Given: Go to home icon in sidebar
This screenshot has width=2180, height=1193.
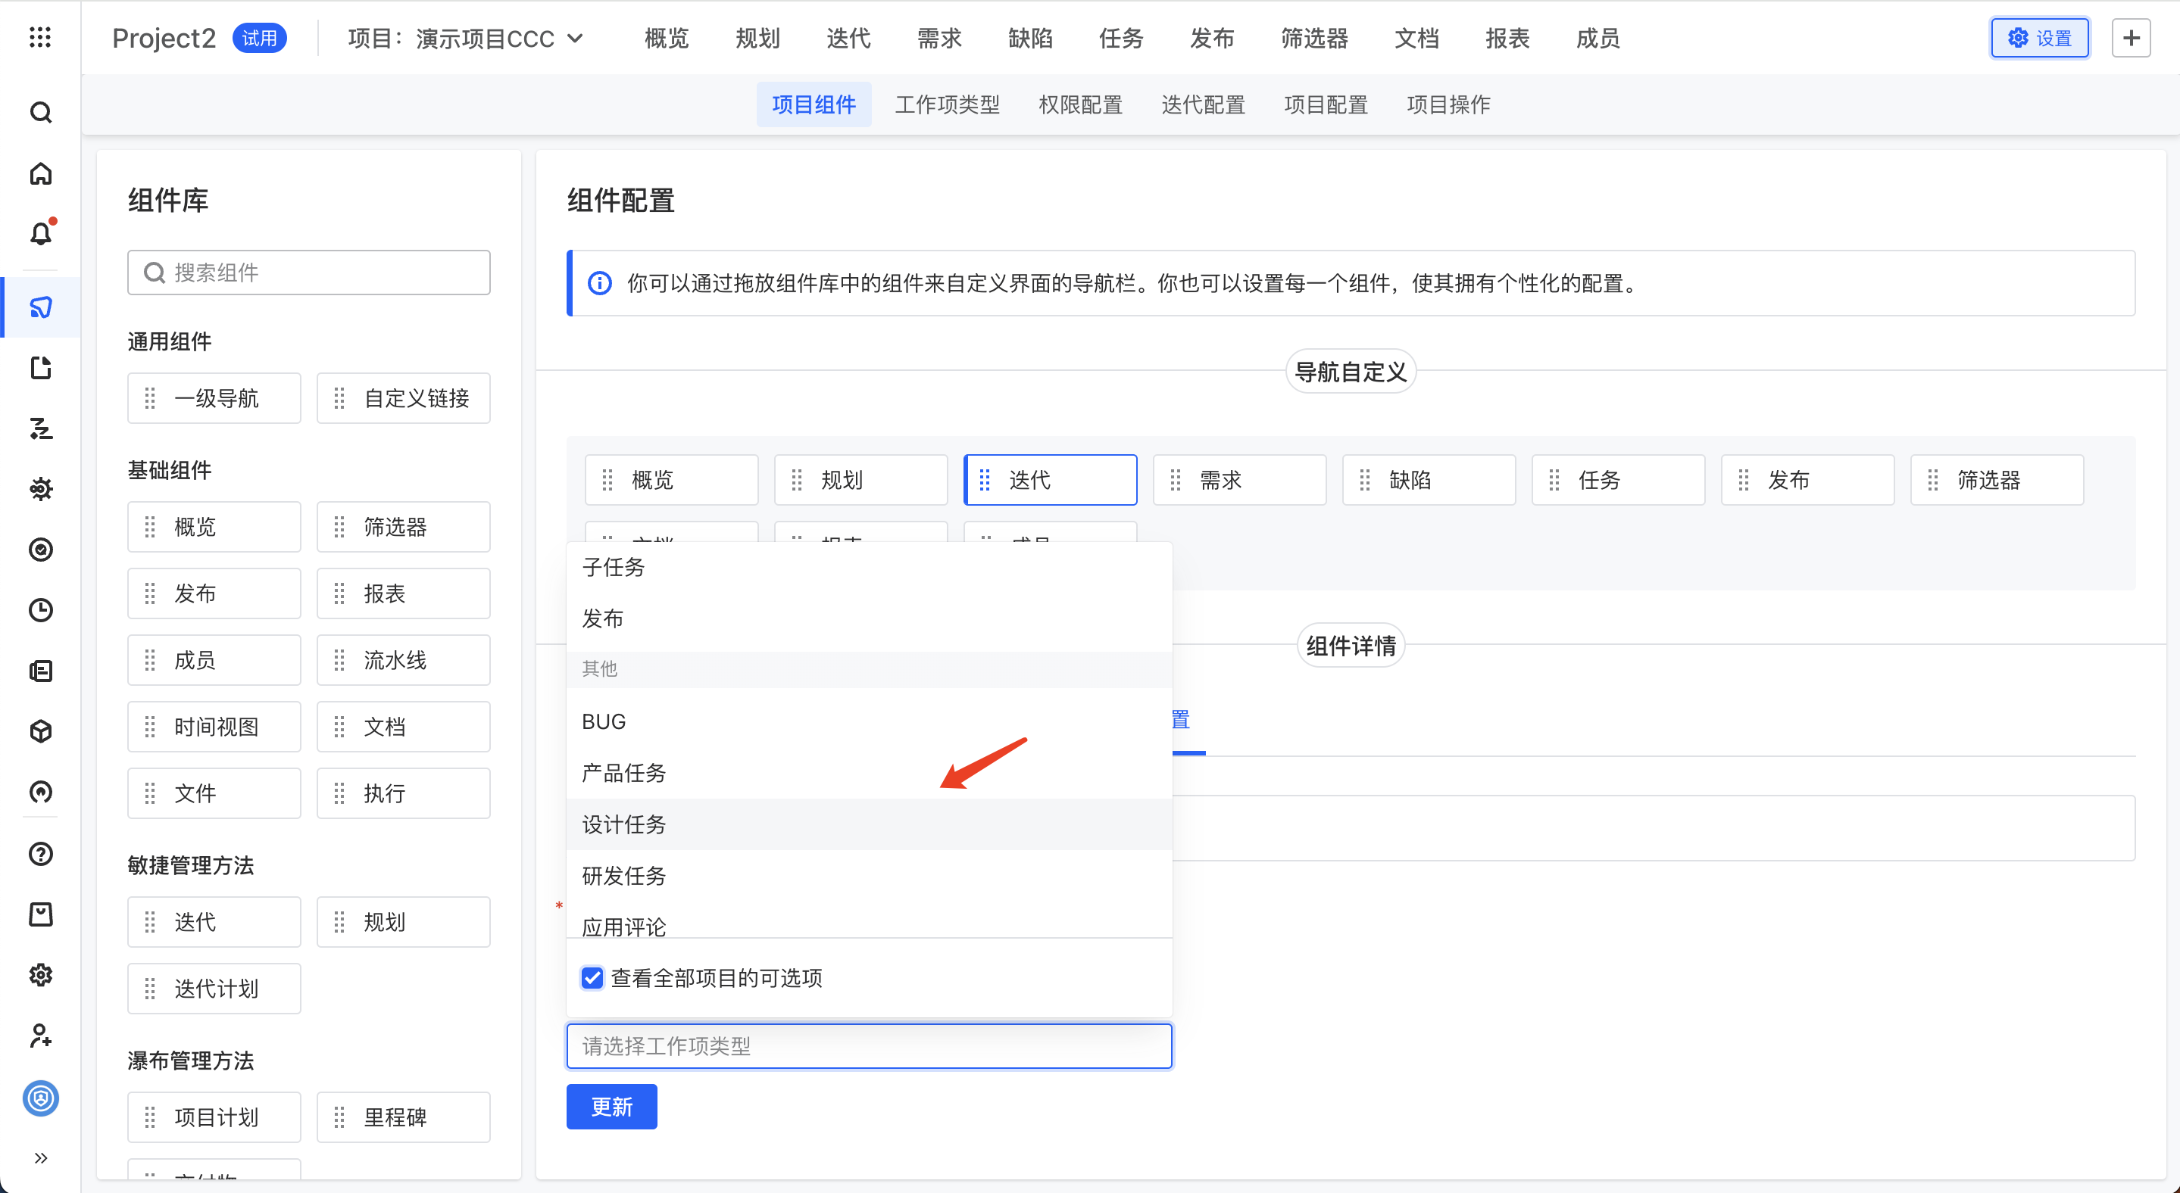Looking at the screenshot, I should [x=41, y=173].
